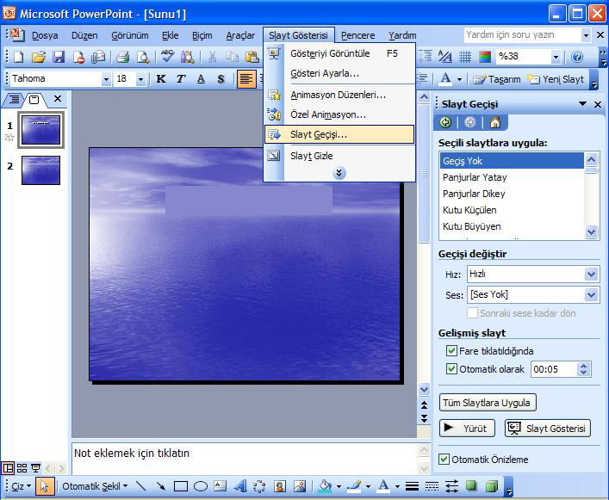Select the Rectangle drawing tool
The height and width of the screenshot is (500, 609).
[181, 486]
